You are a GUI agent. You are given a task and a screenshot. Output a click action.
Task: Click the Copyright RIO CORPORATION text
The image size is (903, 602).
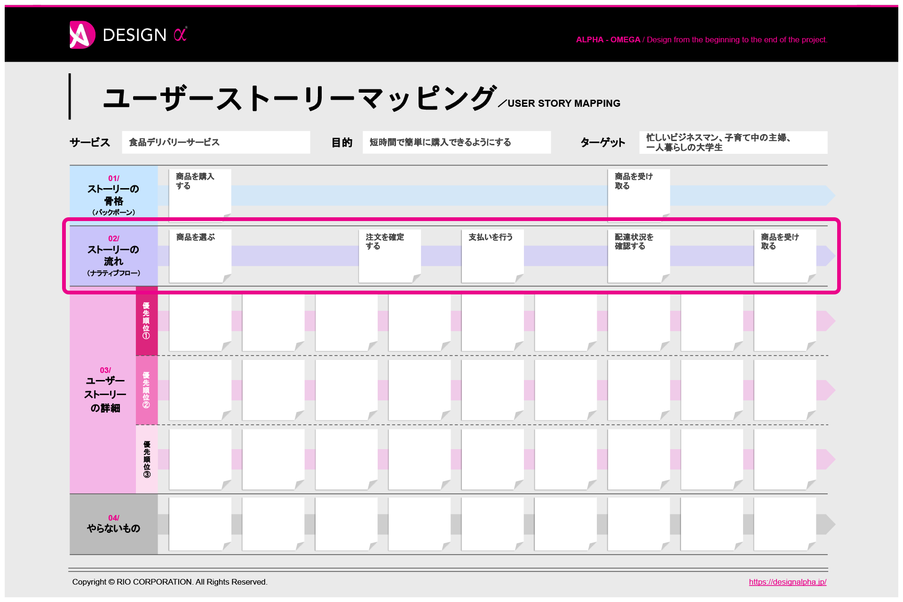170,582
